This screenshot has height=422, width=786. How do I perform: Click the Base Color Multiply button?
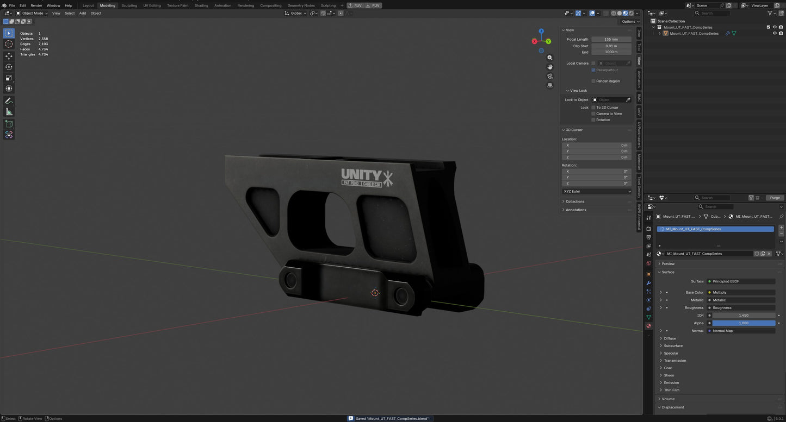click(741, 292)
